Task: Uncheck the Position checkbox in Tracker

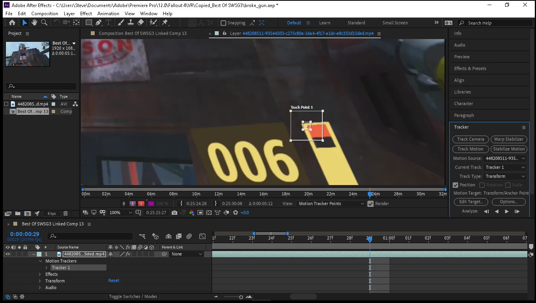Action: (455, 185)
